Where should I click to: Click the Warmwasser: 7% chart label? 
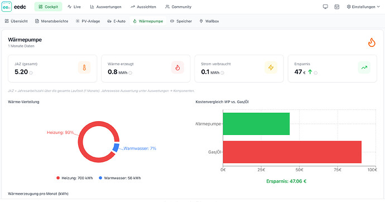(x=139, y=148)
